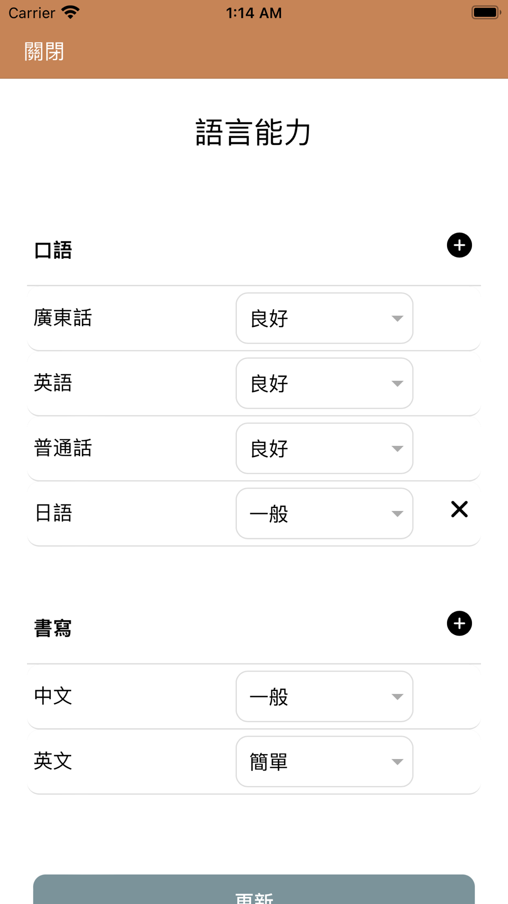The width and height of the screenshot is (508, 904).
Task: Tap the 語言能力 page title
Action: tap(253, 133)
